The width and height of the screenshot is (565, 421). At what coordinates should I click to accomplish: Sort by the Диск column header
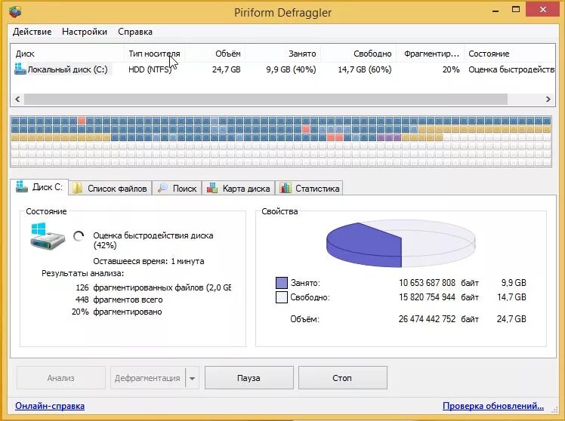point(67,54)
